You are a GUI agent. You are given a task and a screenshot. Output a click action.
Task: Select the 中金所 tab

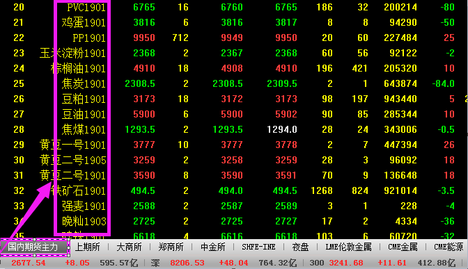tap(213, 247)
